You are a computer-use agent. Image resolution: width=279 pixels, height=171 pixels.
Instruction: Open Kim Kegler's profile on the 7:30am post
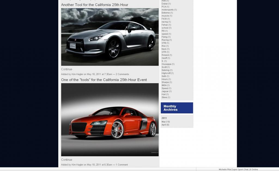click(x=77, y=74)
